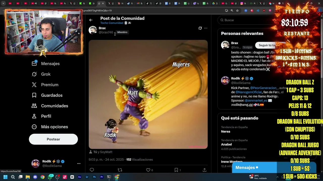The width and height of the screenshot is (323, 181).
Task: Open Brax's avatar on the post
Action: click(93, 30)
